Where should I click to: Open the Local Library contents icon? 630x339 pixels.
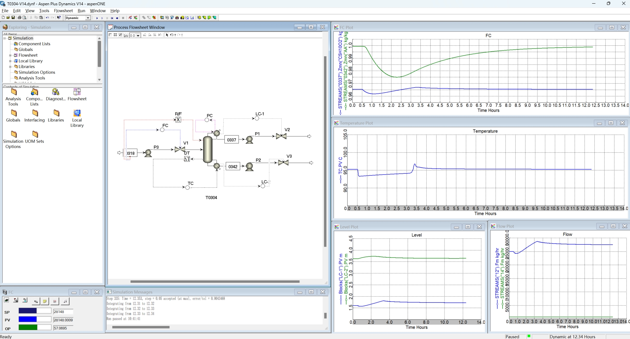[77, 118]
